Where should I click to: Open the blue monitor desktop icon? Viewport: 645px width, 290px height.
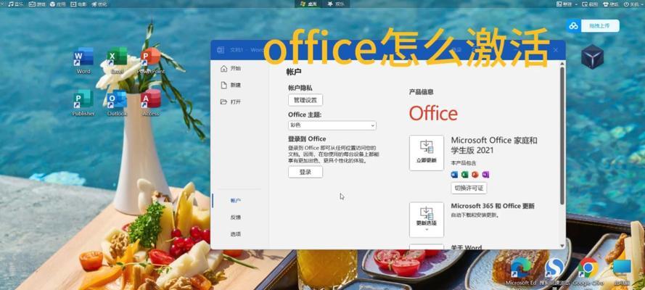pos(622,272)
